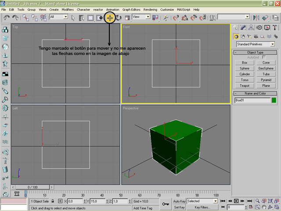Viewport: 281px width, 211px height.
Task: Enable the AutoGrid checkbox
Action: point(264,57)
